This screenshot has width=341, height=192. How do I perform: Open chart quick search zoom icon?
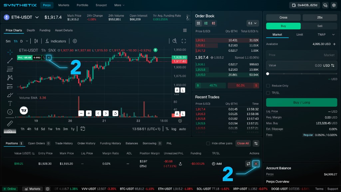click(174, 41)
